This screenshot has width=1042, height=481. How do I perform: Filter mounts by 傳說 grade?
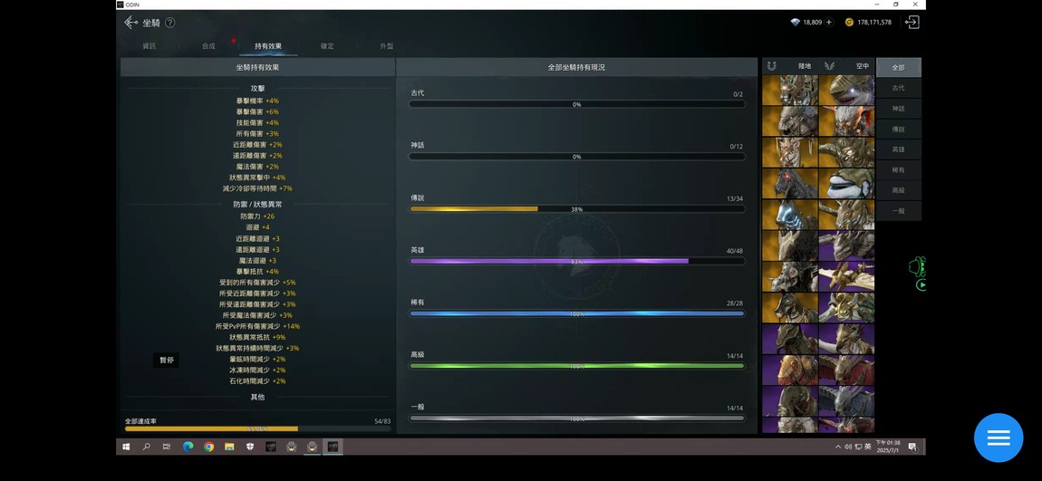pyautogui.click(x=899, y=129)
